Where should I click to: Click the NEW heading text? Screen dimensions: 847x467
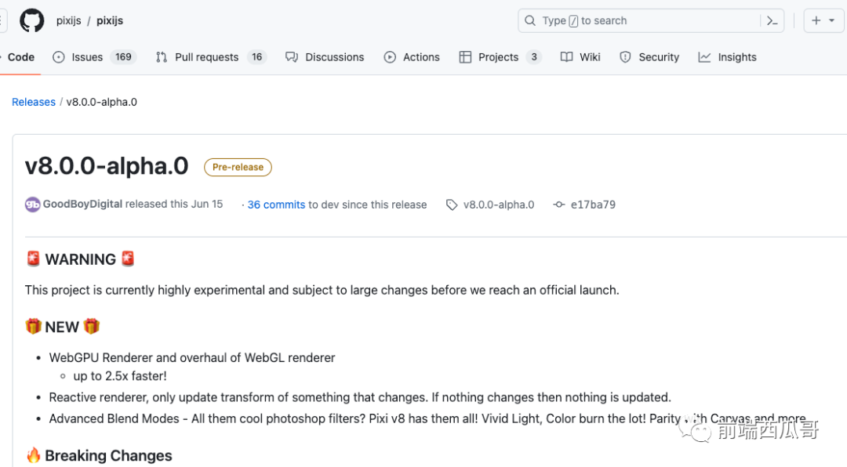[x=62, y=328]
